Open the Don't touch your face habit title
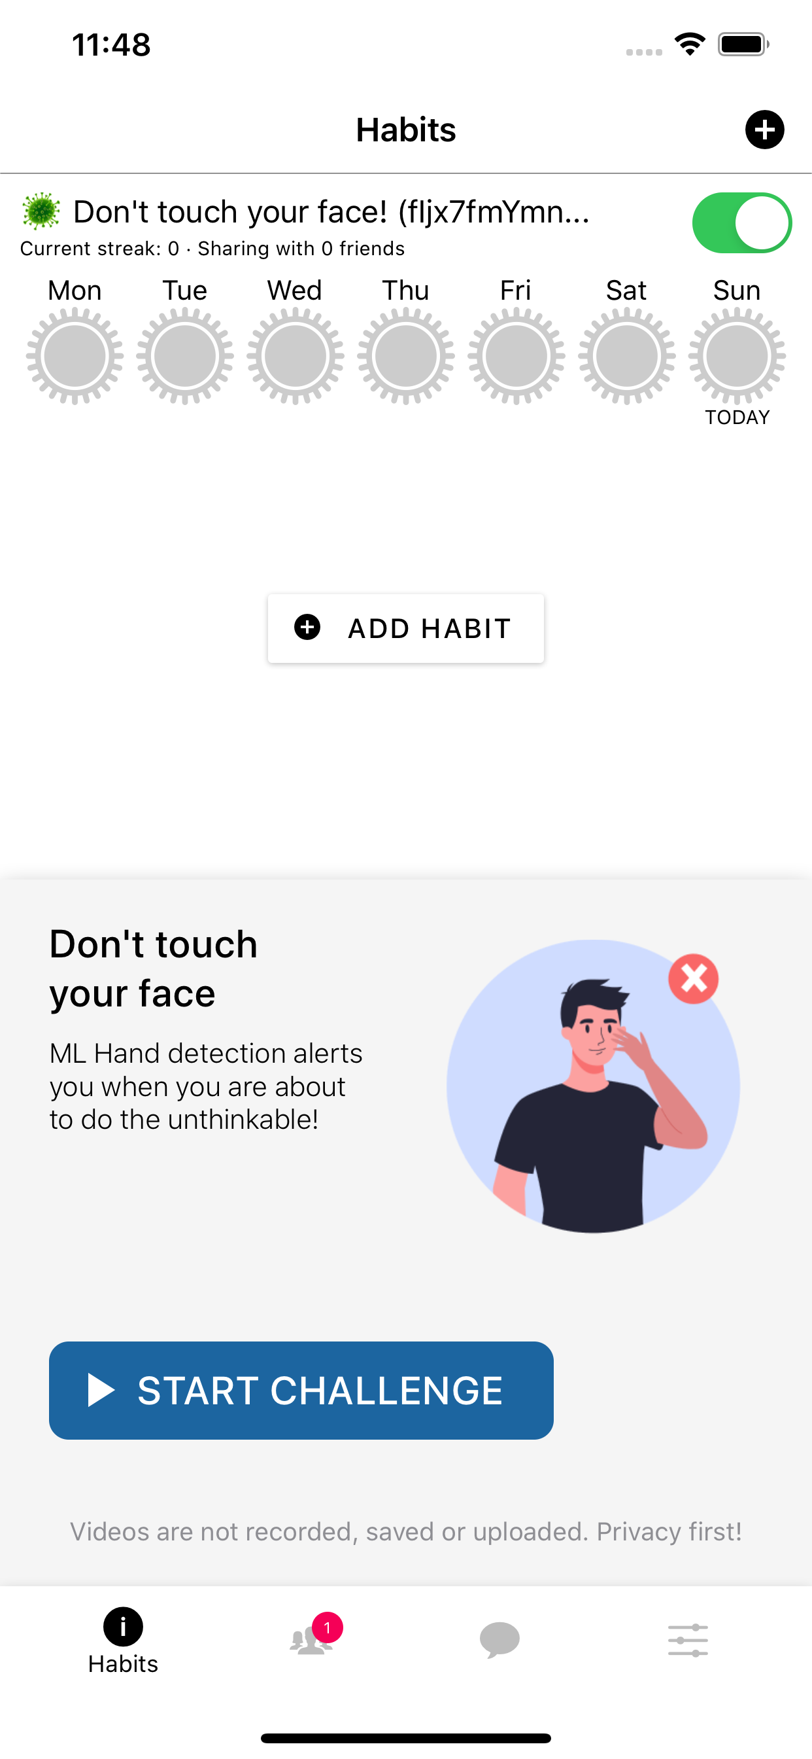Screen dimensions: 812x1759 point(331,211)
